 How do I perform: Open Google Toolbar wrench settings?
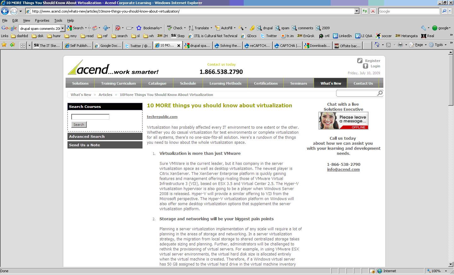[x=423, y=28]
